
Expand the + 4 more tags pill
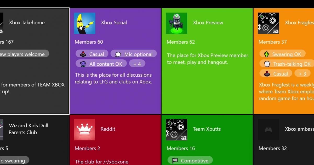[x=137, y=64]
